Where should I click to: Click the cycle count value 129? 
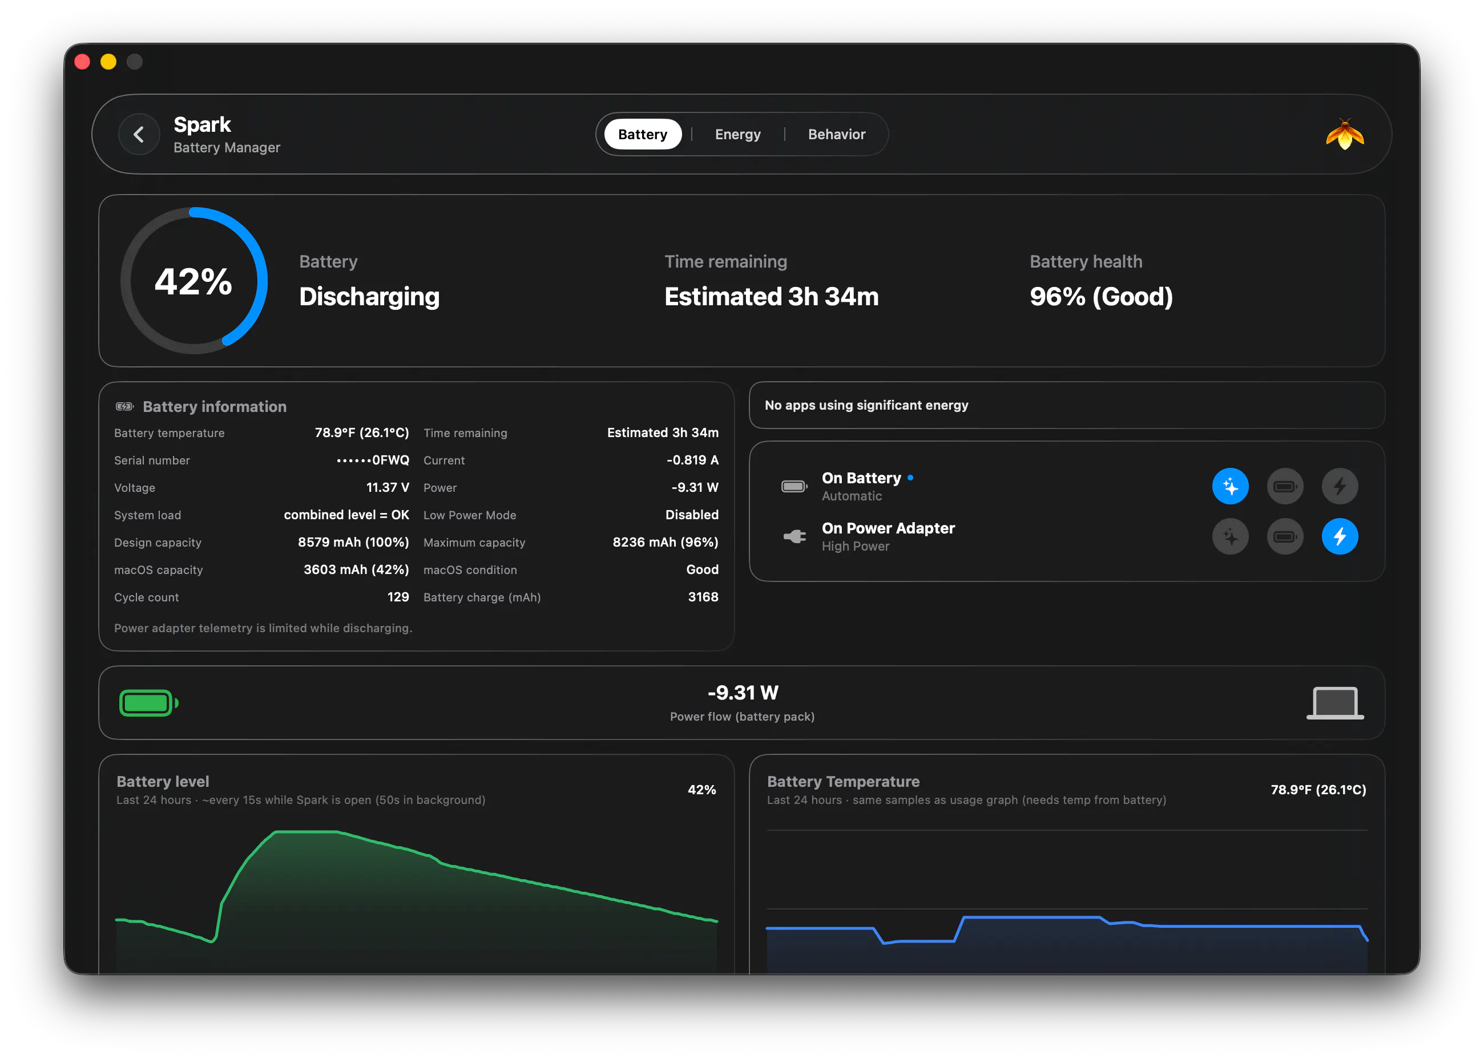point(398,597)
